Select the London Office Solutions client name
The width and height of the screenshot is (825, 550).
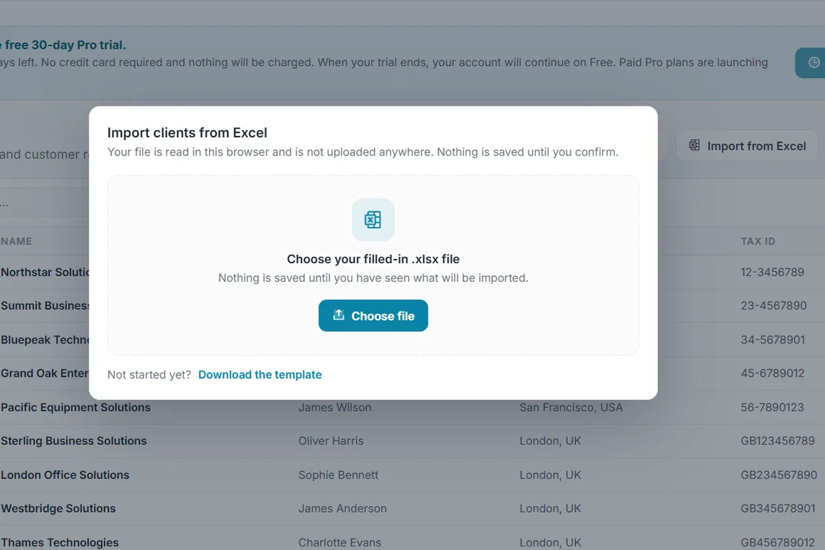(65, 474)
